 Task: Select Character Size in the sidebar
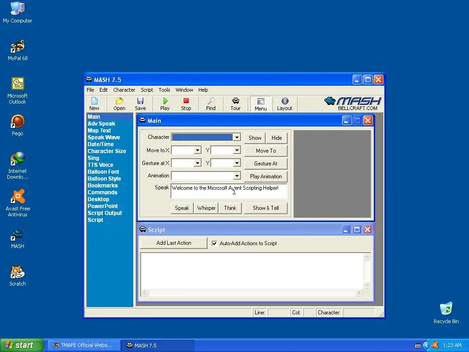click(107, 151)
